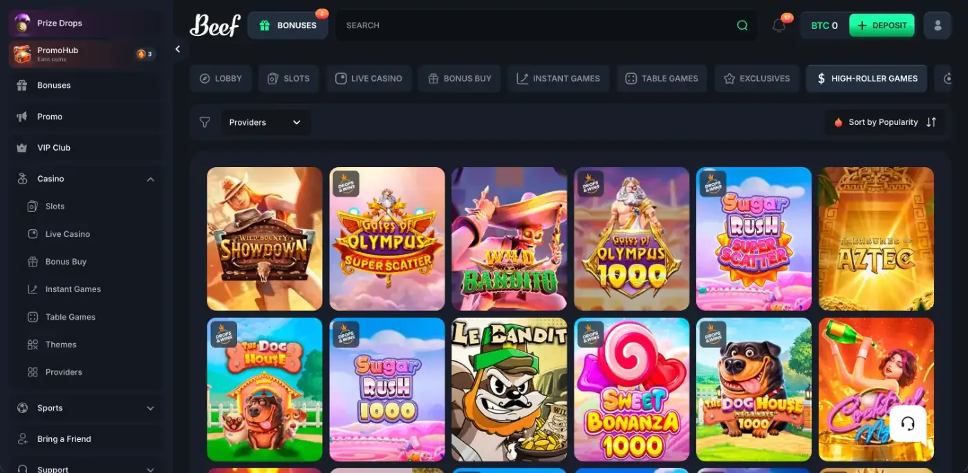Switch to the Live Casino tab

pyautogui.click(x=369, y=79)
